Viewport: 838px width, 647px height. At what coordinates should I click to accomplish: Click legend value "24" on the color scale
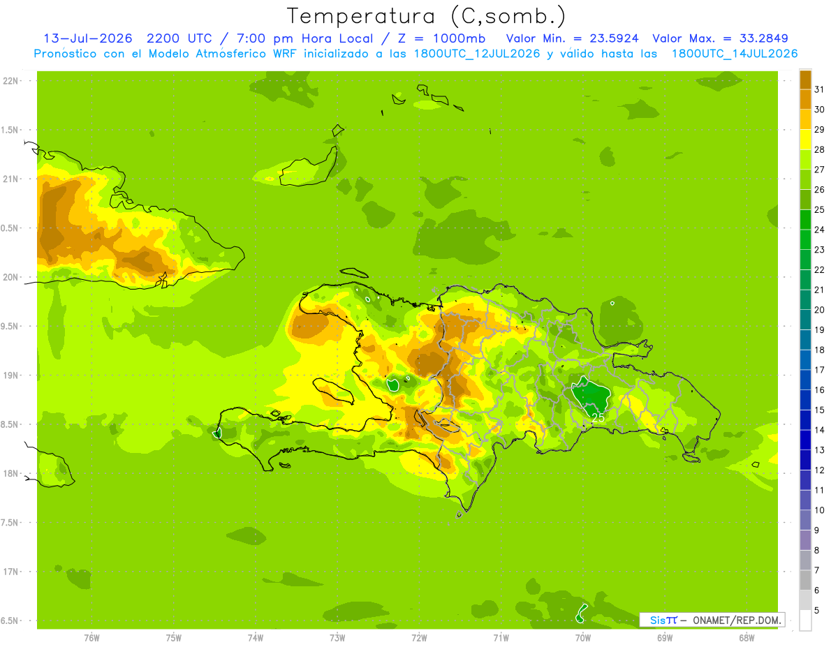click(x=820, y=230)
